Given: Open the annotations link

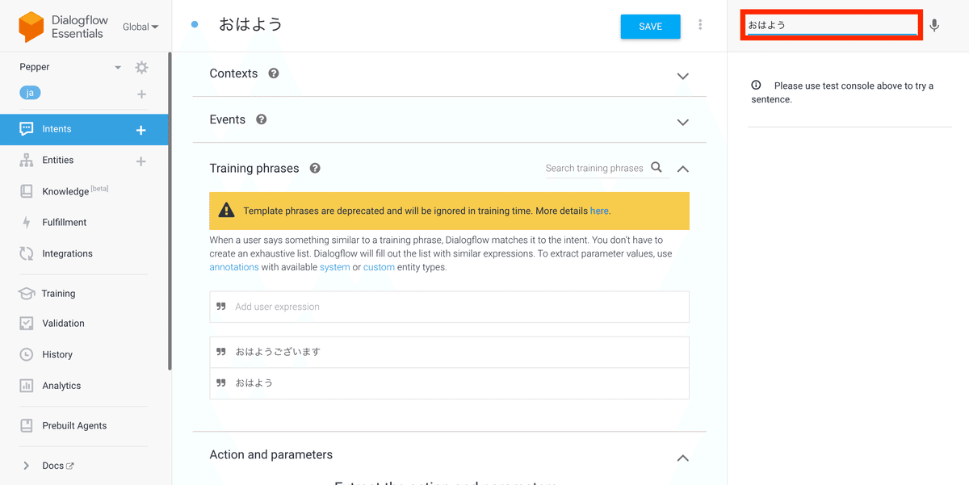Looking at the screenshot, I should coord(234,267).
